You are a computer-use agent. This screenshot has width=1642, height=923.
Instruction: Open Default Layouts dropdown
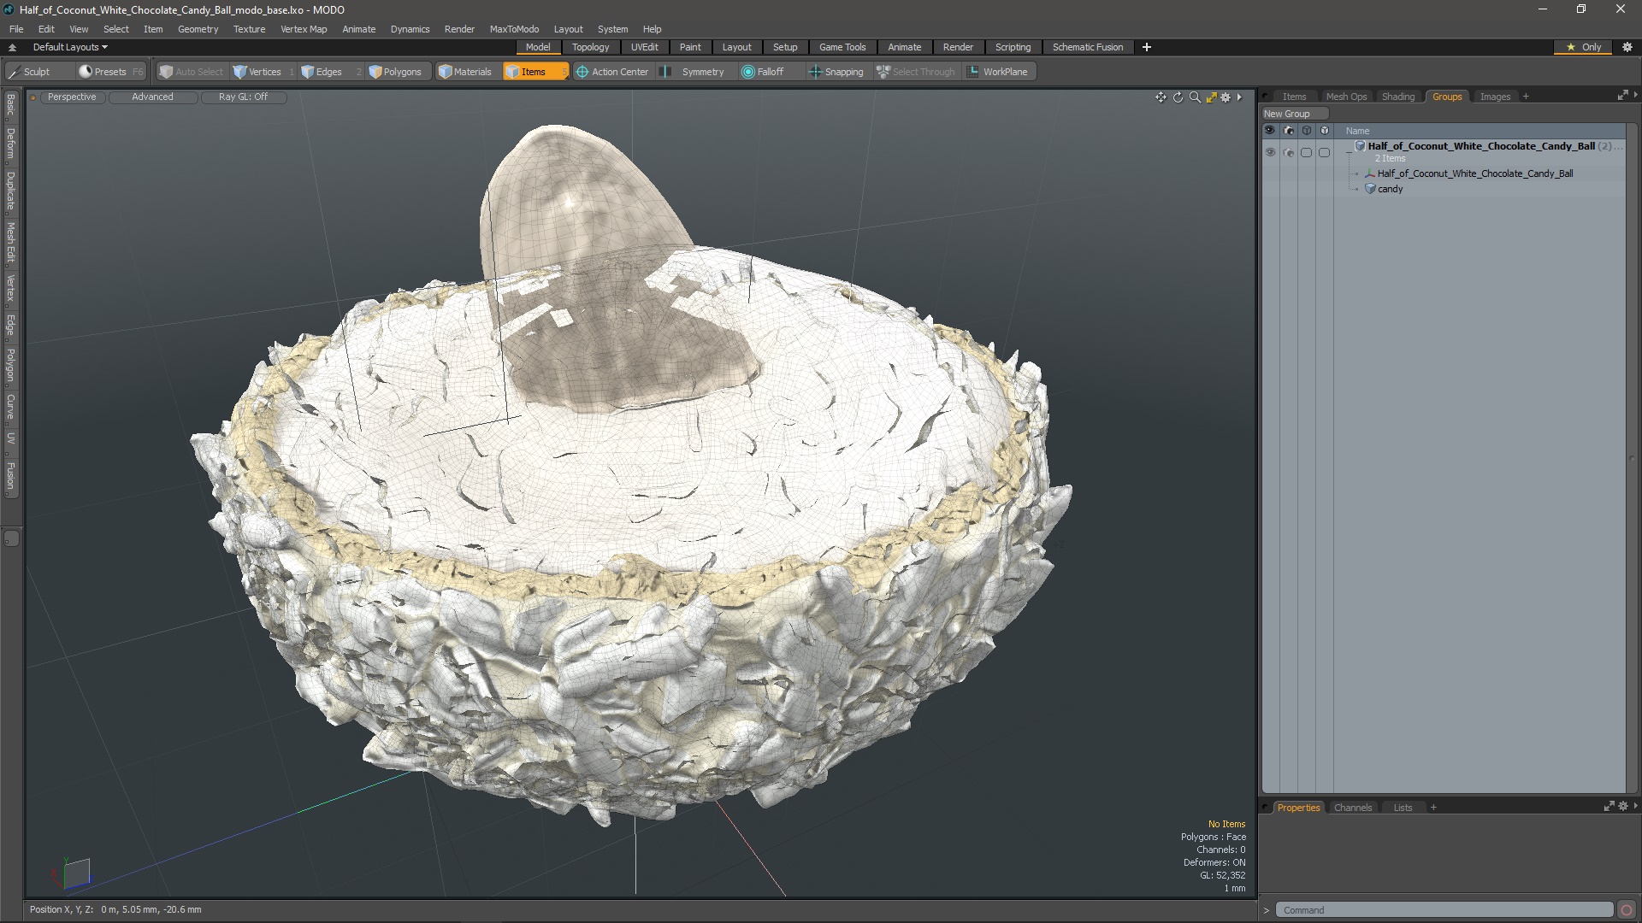[x=70, y=47]
